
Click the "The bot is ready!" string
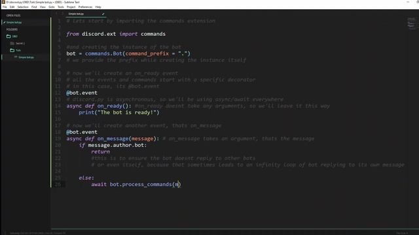(x=126, y=112)
